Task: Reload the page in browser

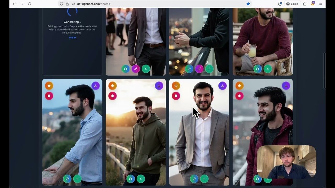Action: click(30, 4)
